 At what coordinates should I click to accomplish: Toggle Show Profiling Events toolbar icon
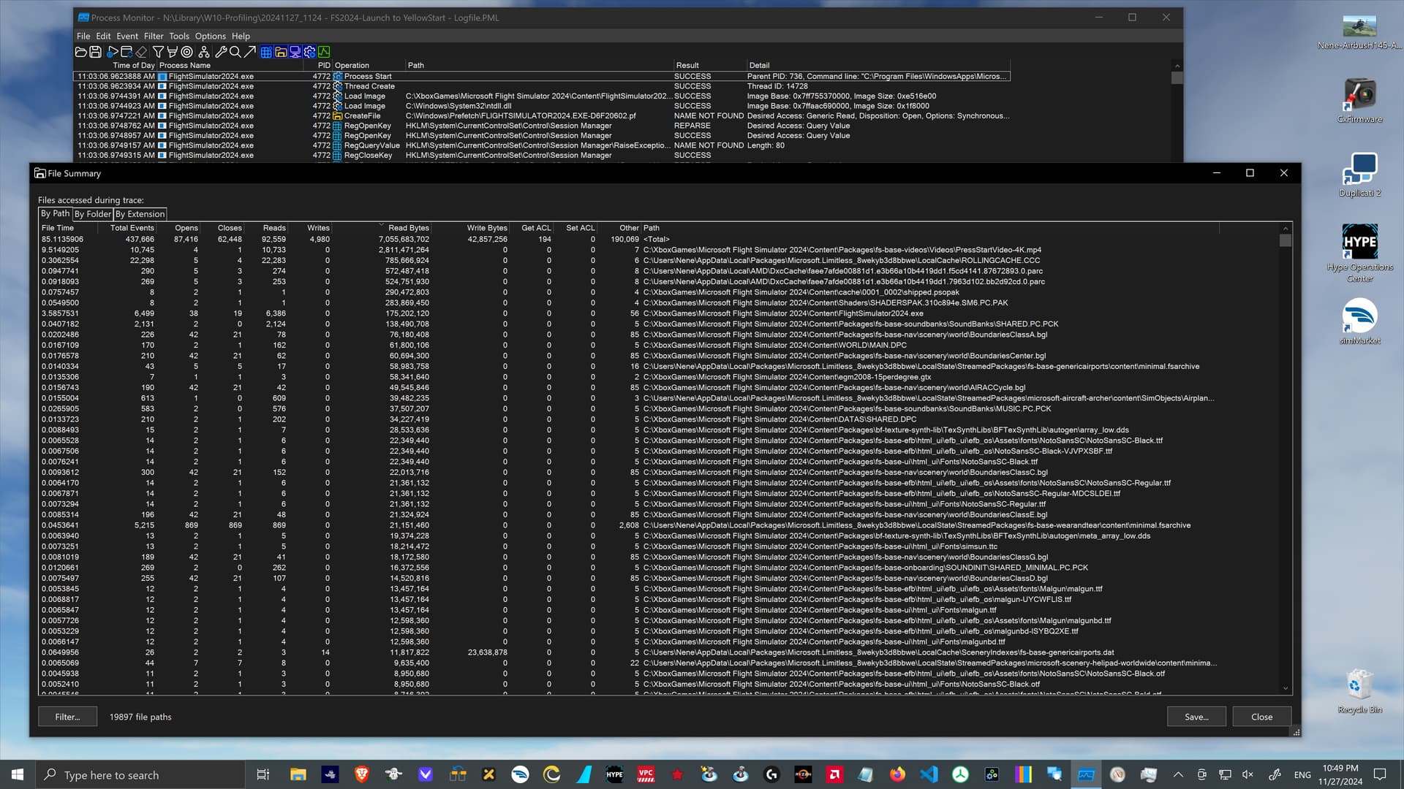(x=324, y=52)
